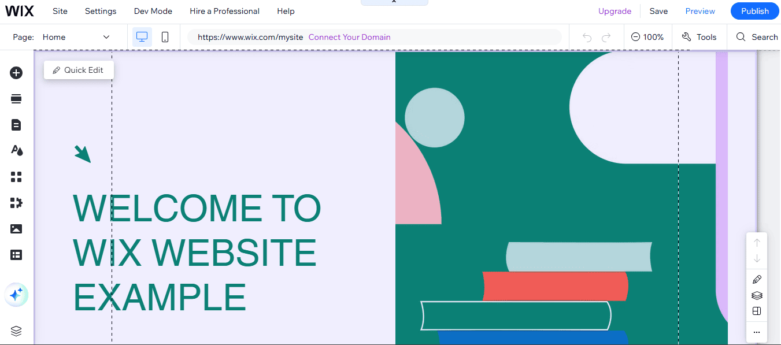781x345 pixels.
Task: Click the Upgrade link
Action: click(x=615, y=11)
